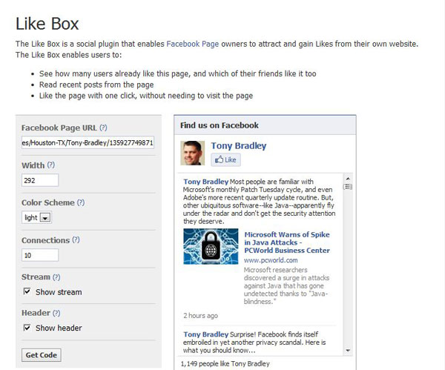Open the Color Scheme help tooltip icon
Screen dimensions: 445x370
coord(81,202)
